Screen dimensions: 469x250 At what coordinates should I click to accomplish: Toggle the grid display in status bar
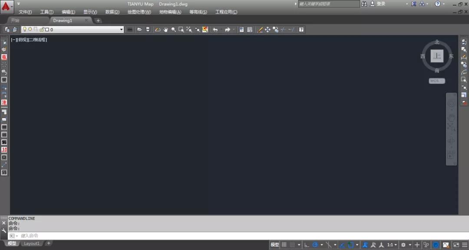pos(284,245)
